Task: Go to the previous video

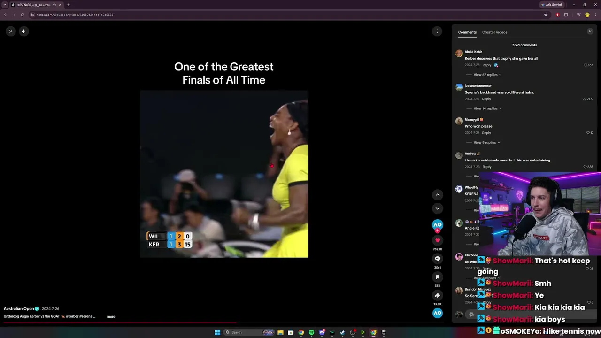Action: pyautogui.click(x=438, y=195)
